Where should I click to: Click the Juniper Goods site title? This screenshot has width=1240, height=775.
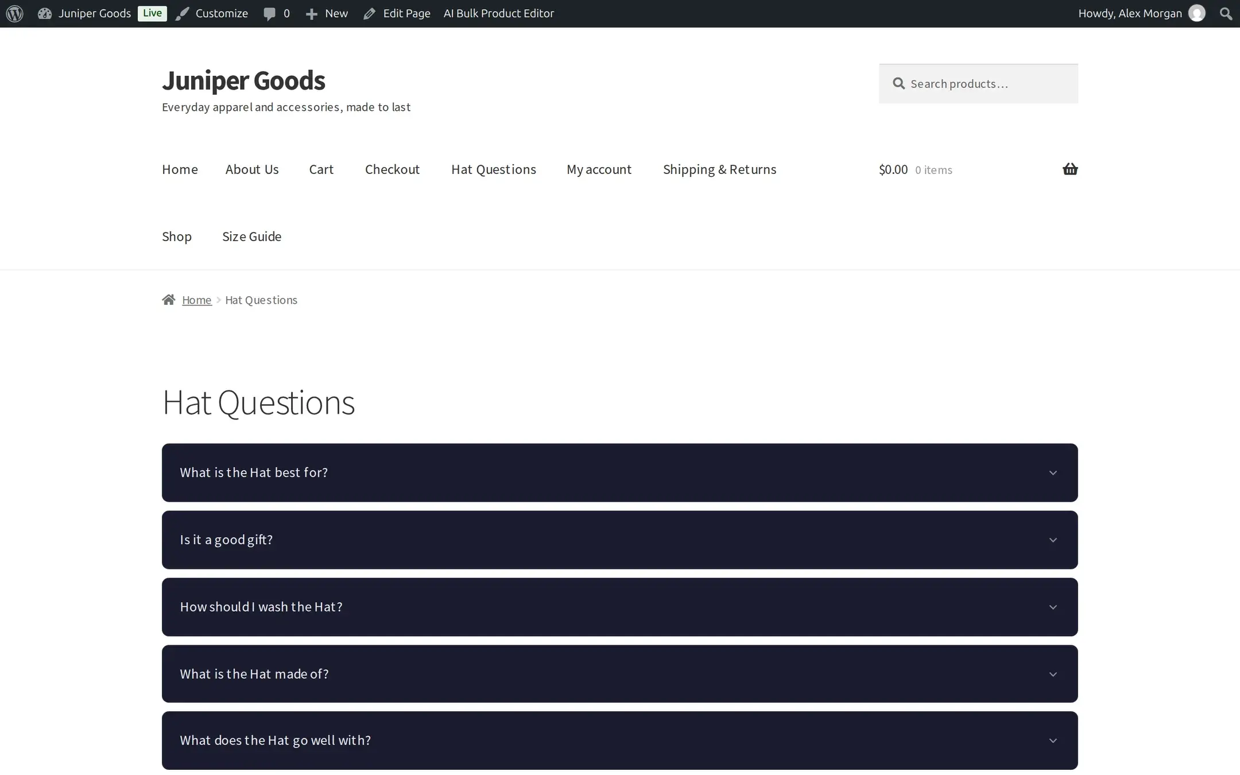(x=243, y=80)
